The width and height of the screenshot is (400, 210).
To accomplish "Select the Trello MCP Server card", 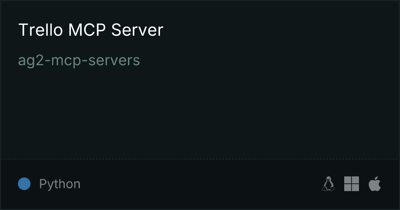I will pyautogui.click(x=200, y=105).
